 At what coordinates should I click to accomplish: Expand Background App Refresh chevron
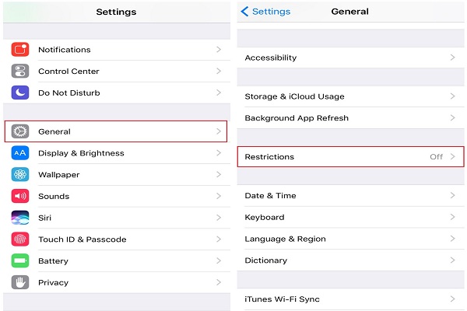tap(452, 118)
